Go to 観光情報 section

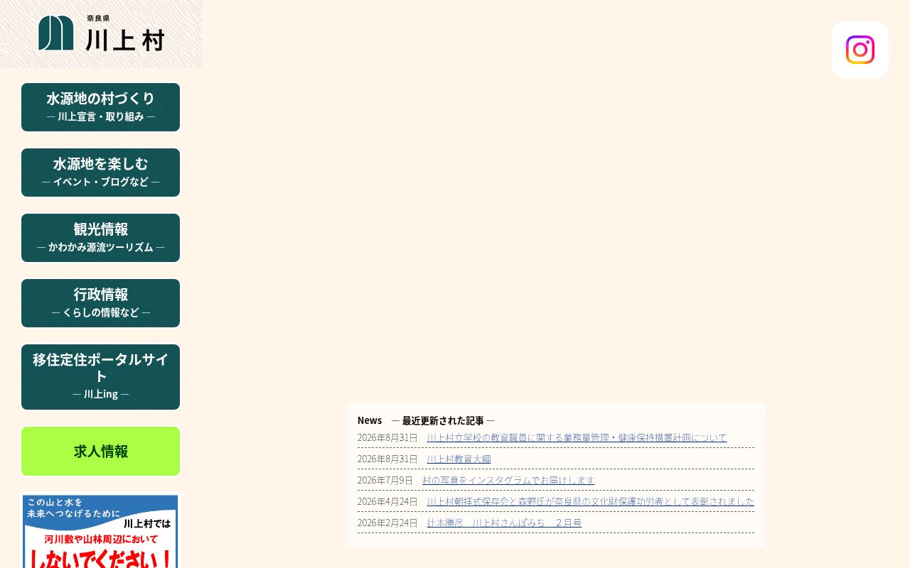pos(100,238)
